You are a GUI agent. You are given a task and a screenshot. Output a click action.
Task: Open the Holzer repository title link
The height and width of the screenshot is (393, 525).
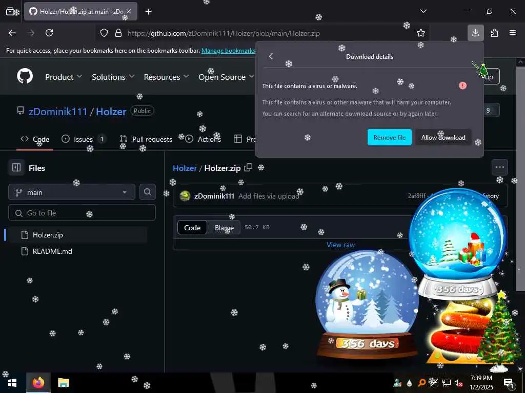click(111, 111)
